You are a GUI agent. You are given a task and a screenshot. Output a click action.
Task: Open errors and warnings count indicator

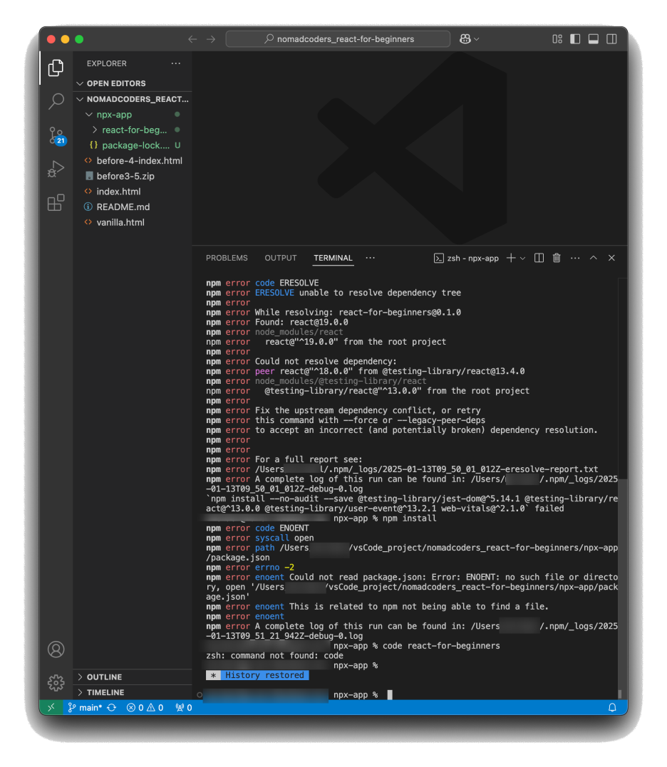[145, 707]
